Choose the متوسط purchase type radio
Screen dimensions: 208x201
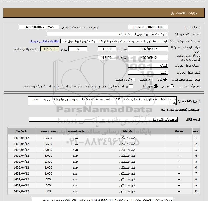click(156, 86)
